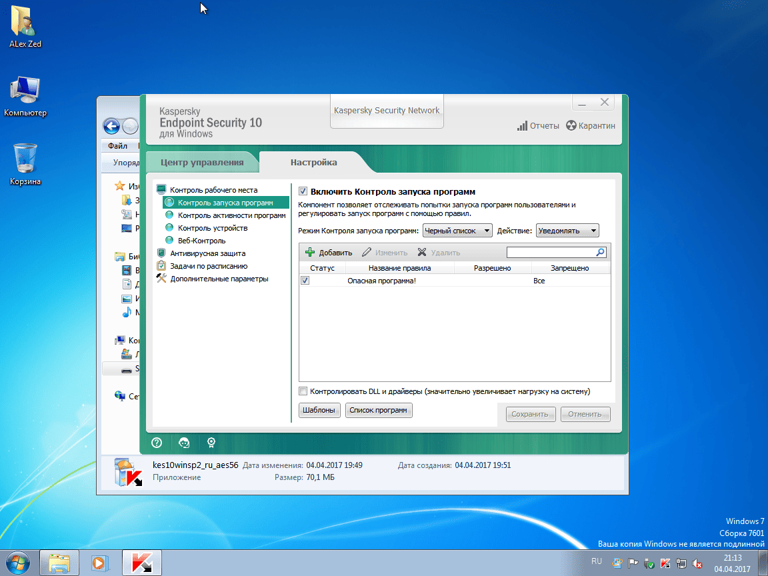Viewport: 768px width, 576px height.
Task: Open the taskbar clock showing 21:13
Action: pyautogui.click(x=732, y=563)
